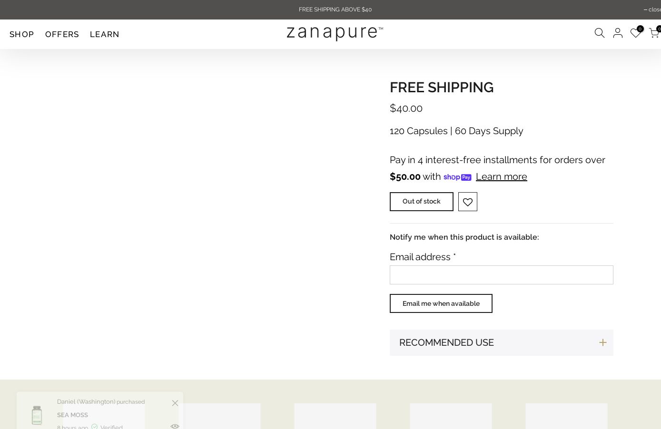Click the user account icon
The height and width of the screenshot is (429, 661).
pyautogui.click(x=618, y=33)
